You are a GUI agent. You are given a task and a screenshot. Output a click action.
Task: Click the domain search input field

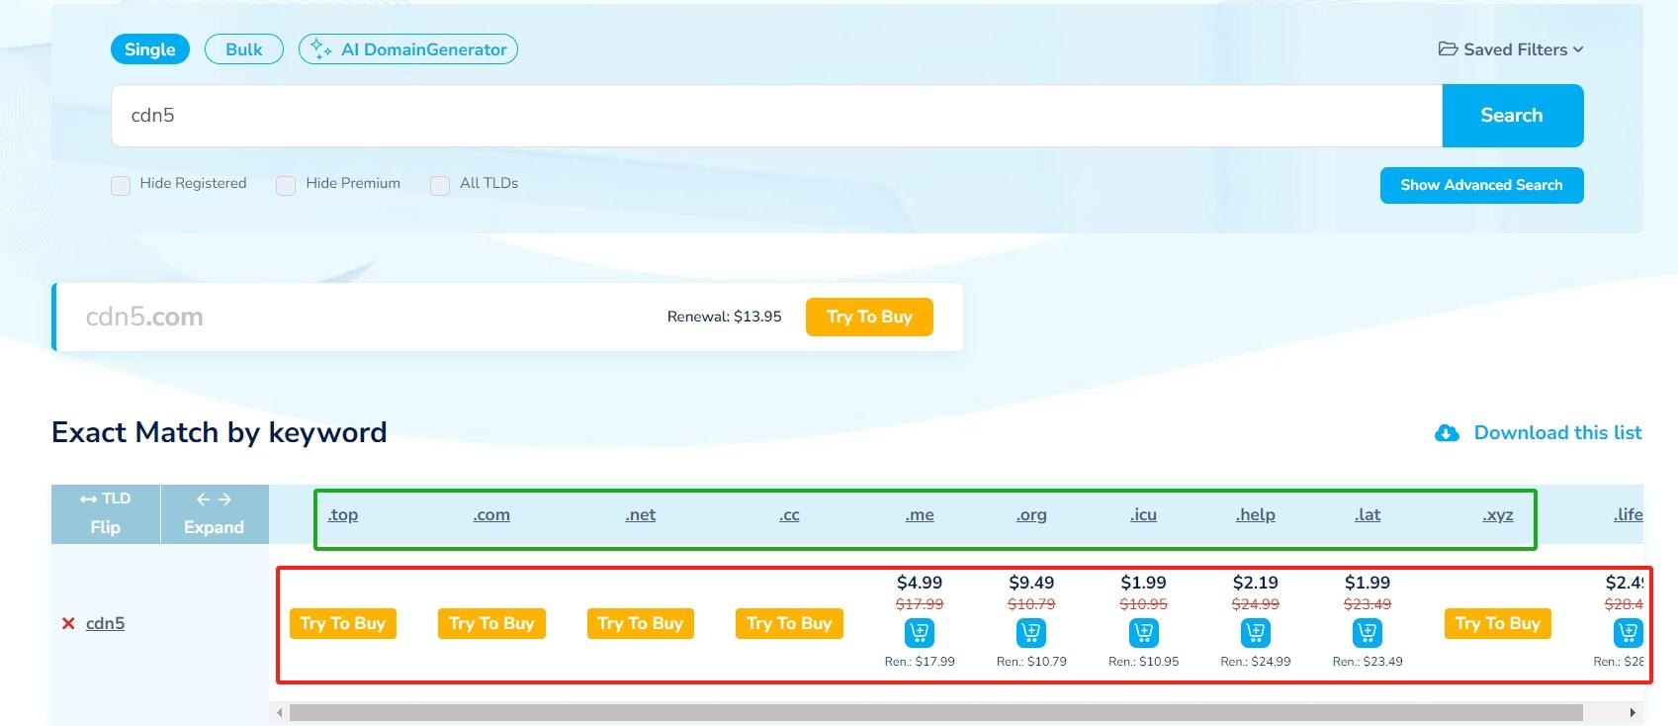[x=776, y=116]
